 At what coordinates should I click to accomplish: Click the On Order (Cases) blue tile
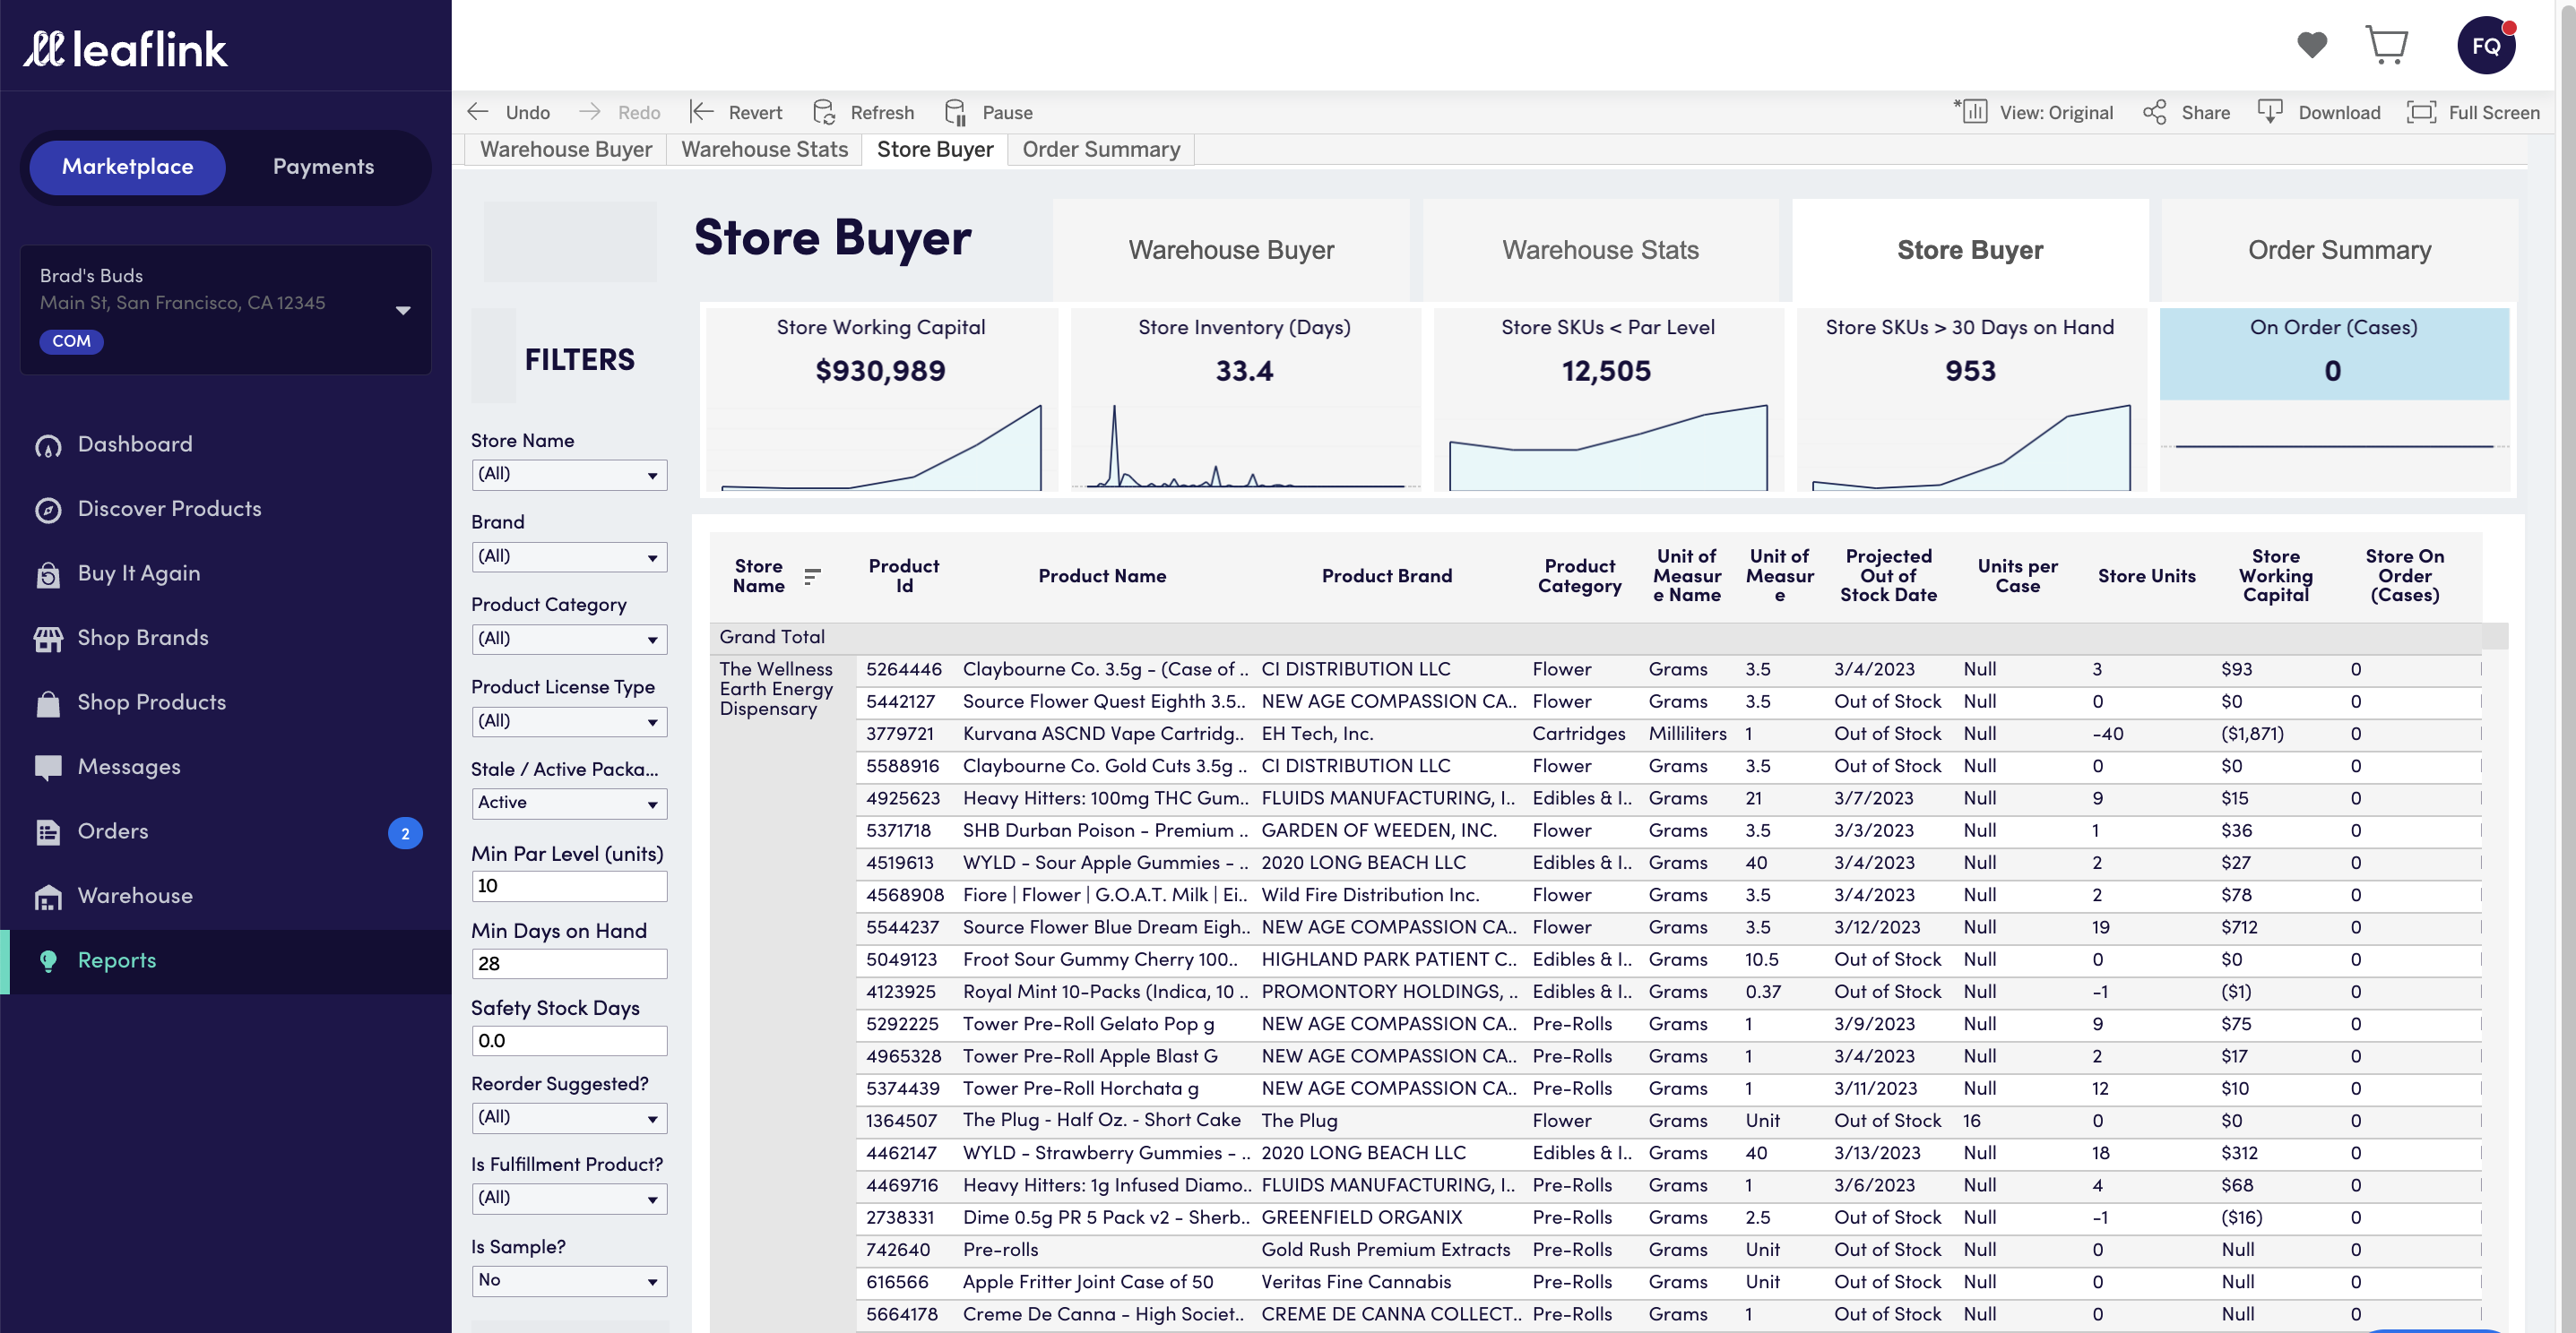click(x=2333, y=354)
